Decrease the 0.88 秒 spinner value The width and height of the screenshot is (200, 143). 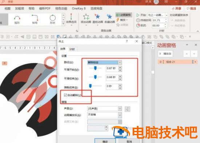[120, 79]
